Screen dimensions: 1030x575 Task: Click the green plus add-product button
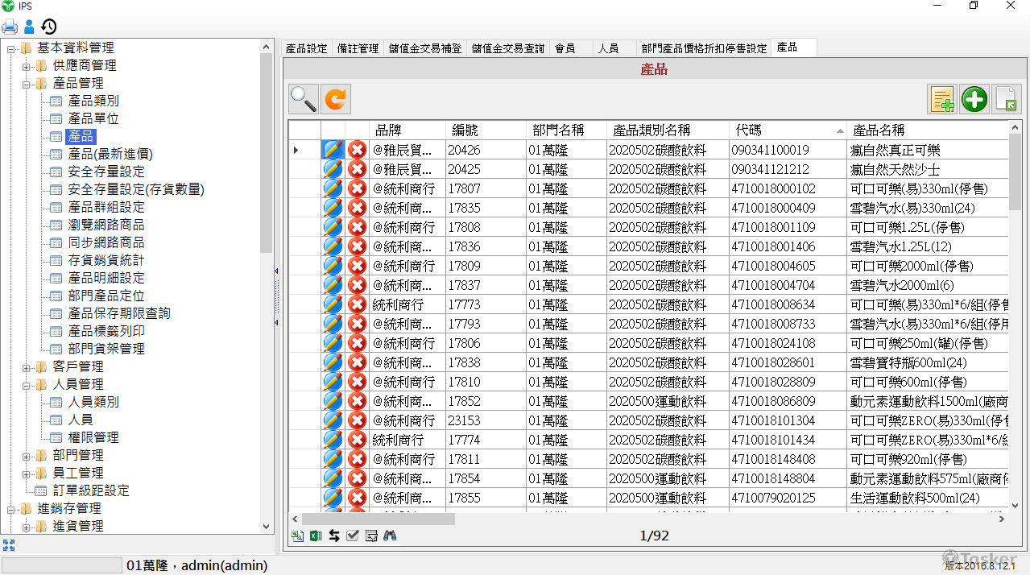974,99
